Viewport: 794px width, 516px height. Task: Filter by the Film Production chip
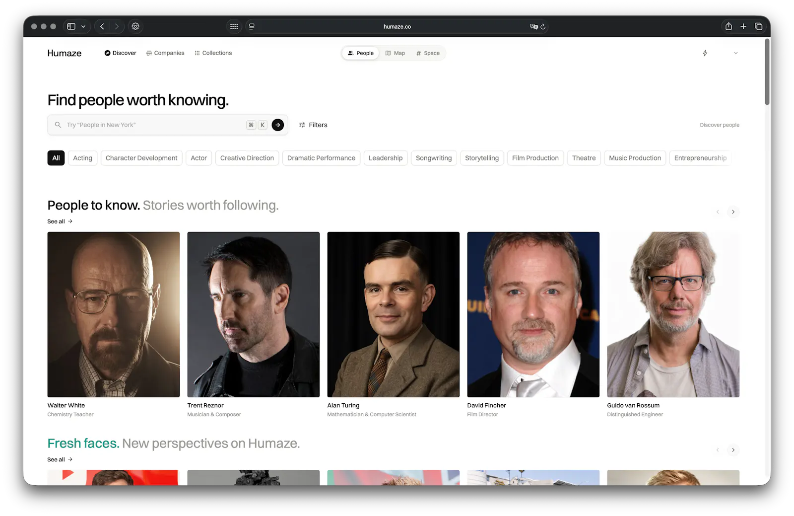pyautogui.click(x=535, y=158)
